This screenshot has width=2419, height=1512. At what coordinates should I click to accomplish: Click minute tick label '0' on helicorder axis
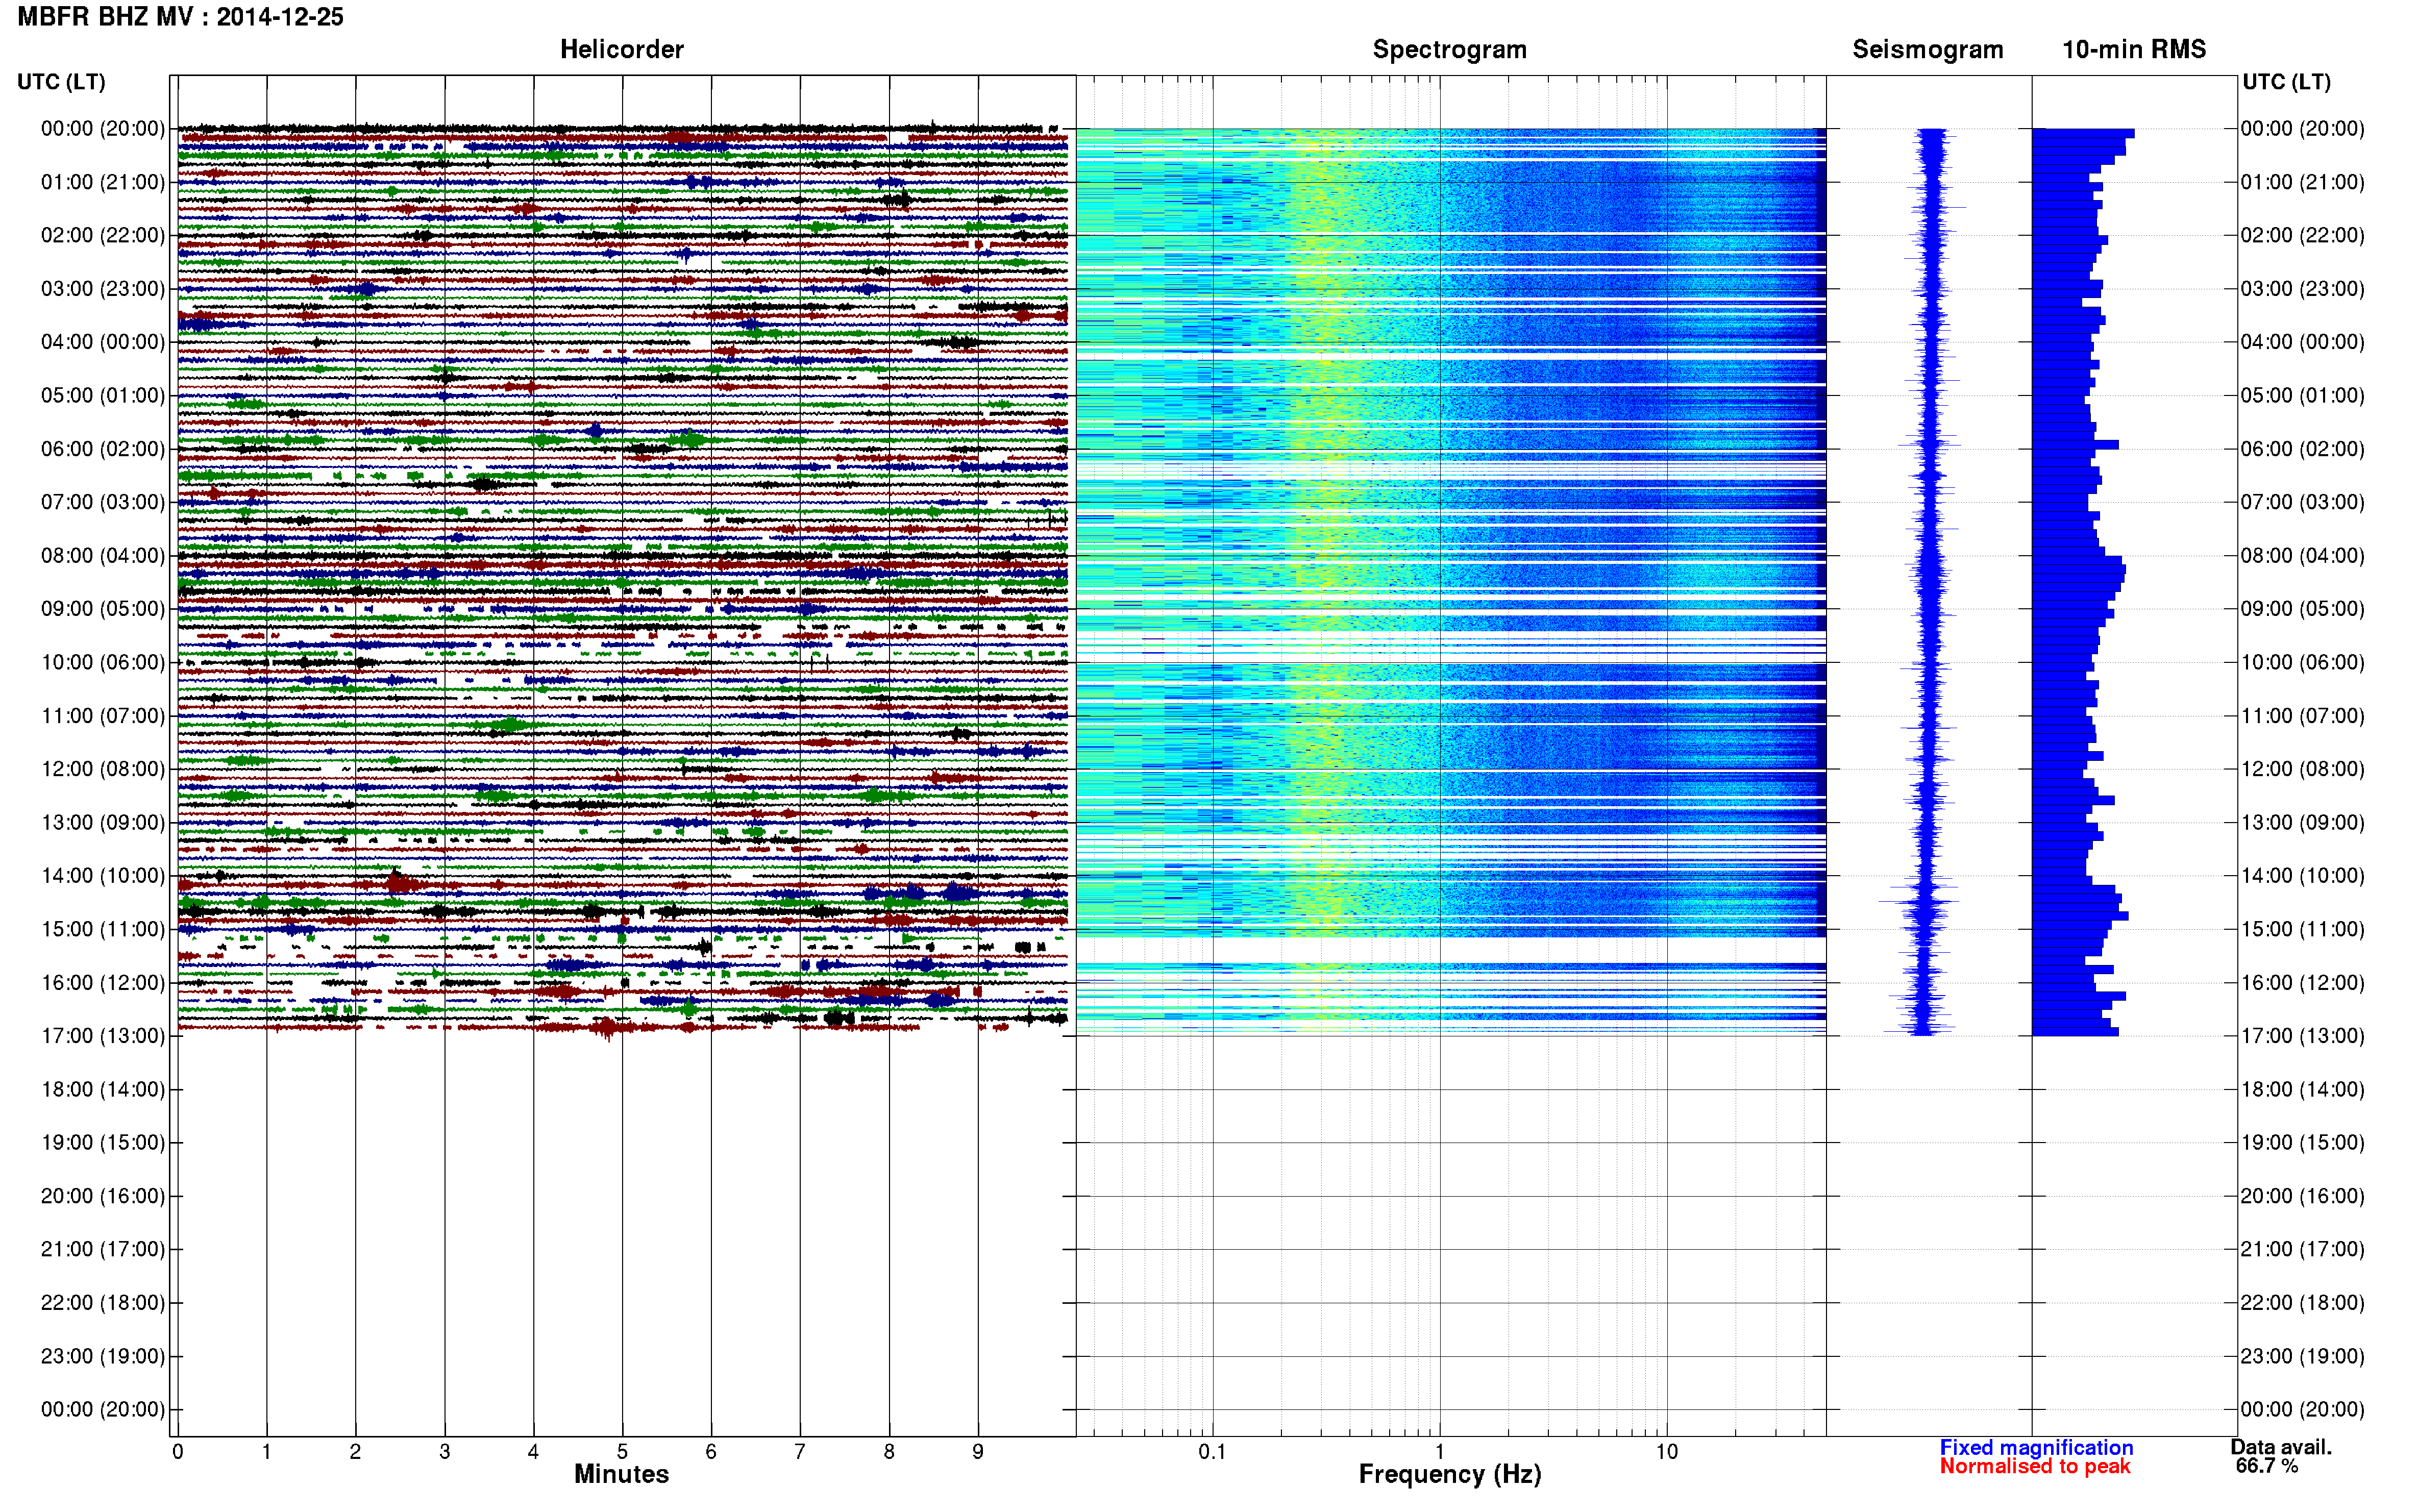pos(178,1452)
